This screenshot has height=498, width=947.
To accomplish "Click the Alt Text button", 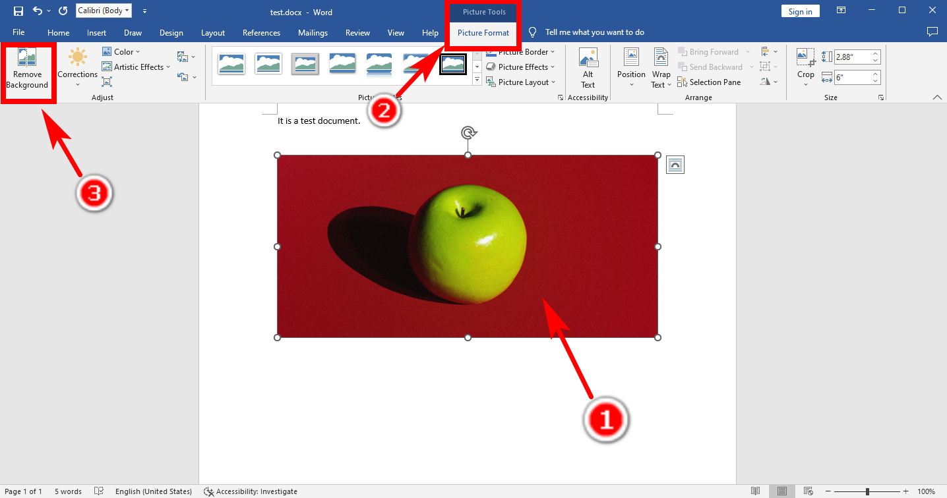I will (588, 69).
